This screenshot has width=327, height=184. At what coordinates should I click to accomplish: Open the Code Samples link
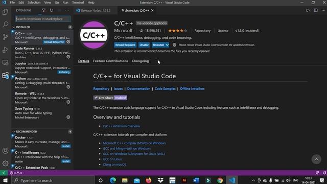pos(165,88)
